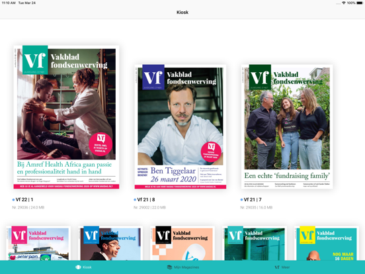Tap the Kiosk icon in bottom bar

[78, 267]
